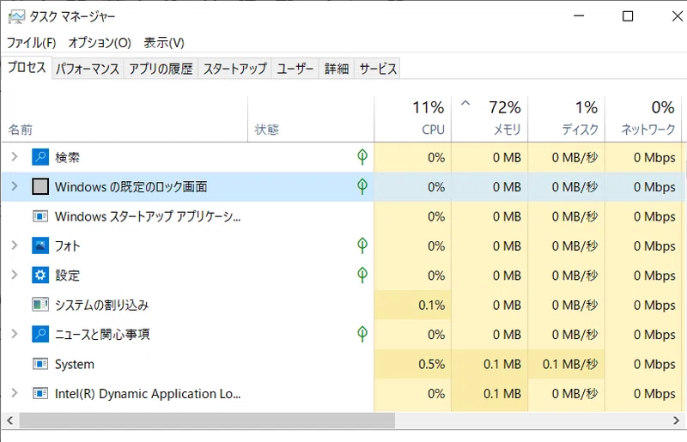This screenshot has width=687, height=442.
Task: Click the 0.1 MB memory value of Intel(R) Dynamic
Action: [502, 394]
